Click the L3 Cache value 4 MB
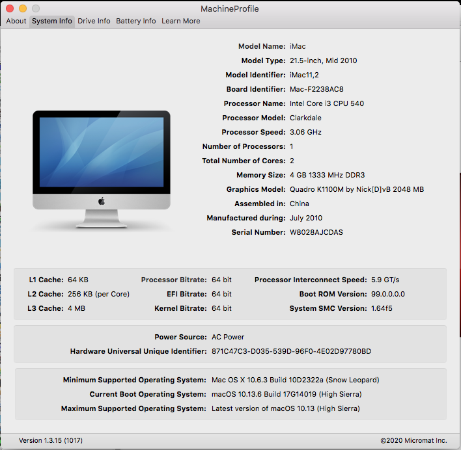This screenshot has height=450, width=461. (76, 308)
